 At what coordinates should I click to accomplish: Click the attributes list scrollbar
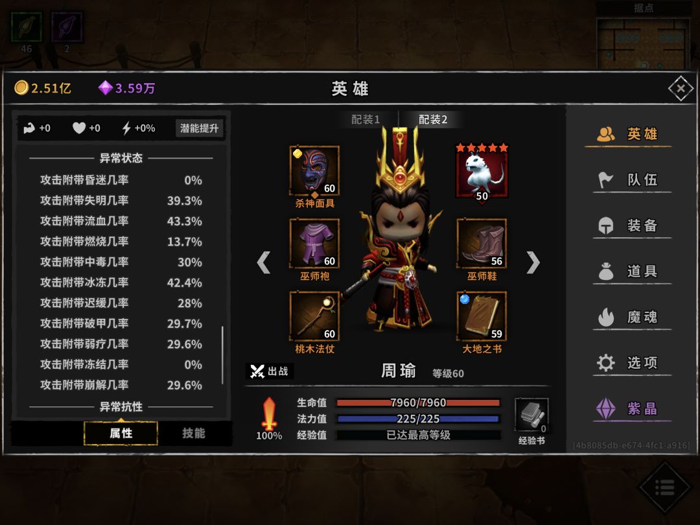point(222,355)
